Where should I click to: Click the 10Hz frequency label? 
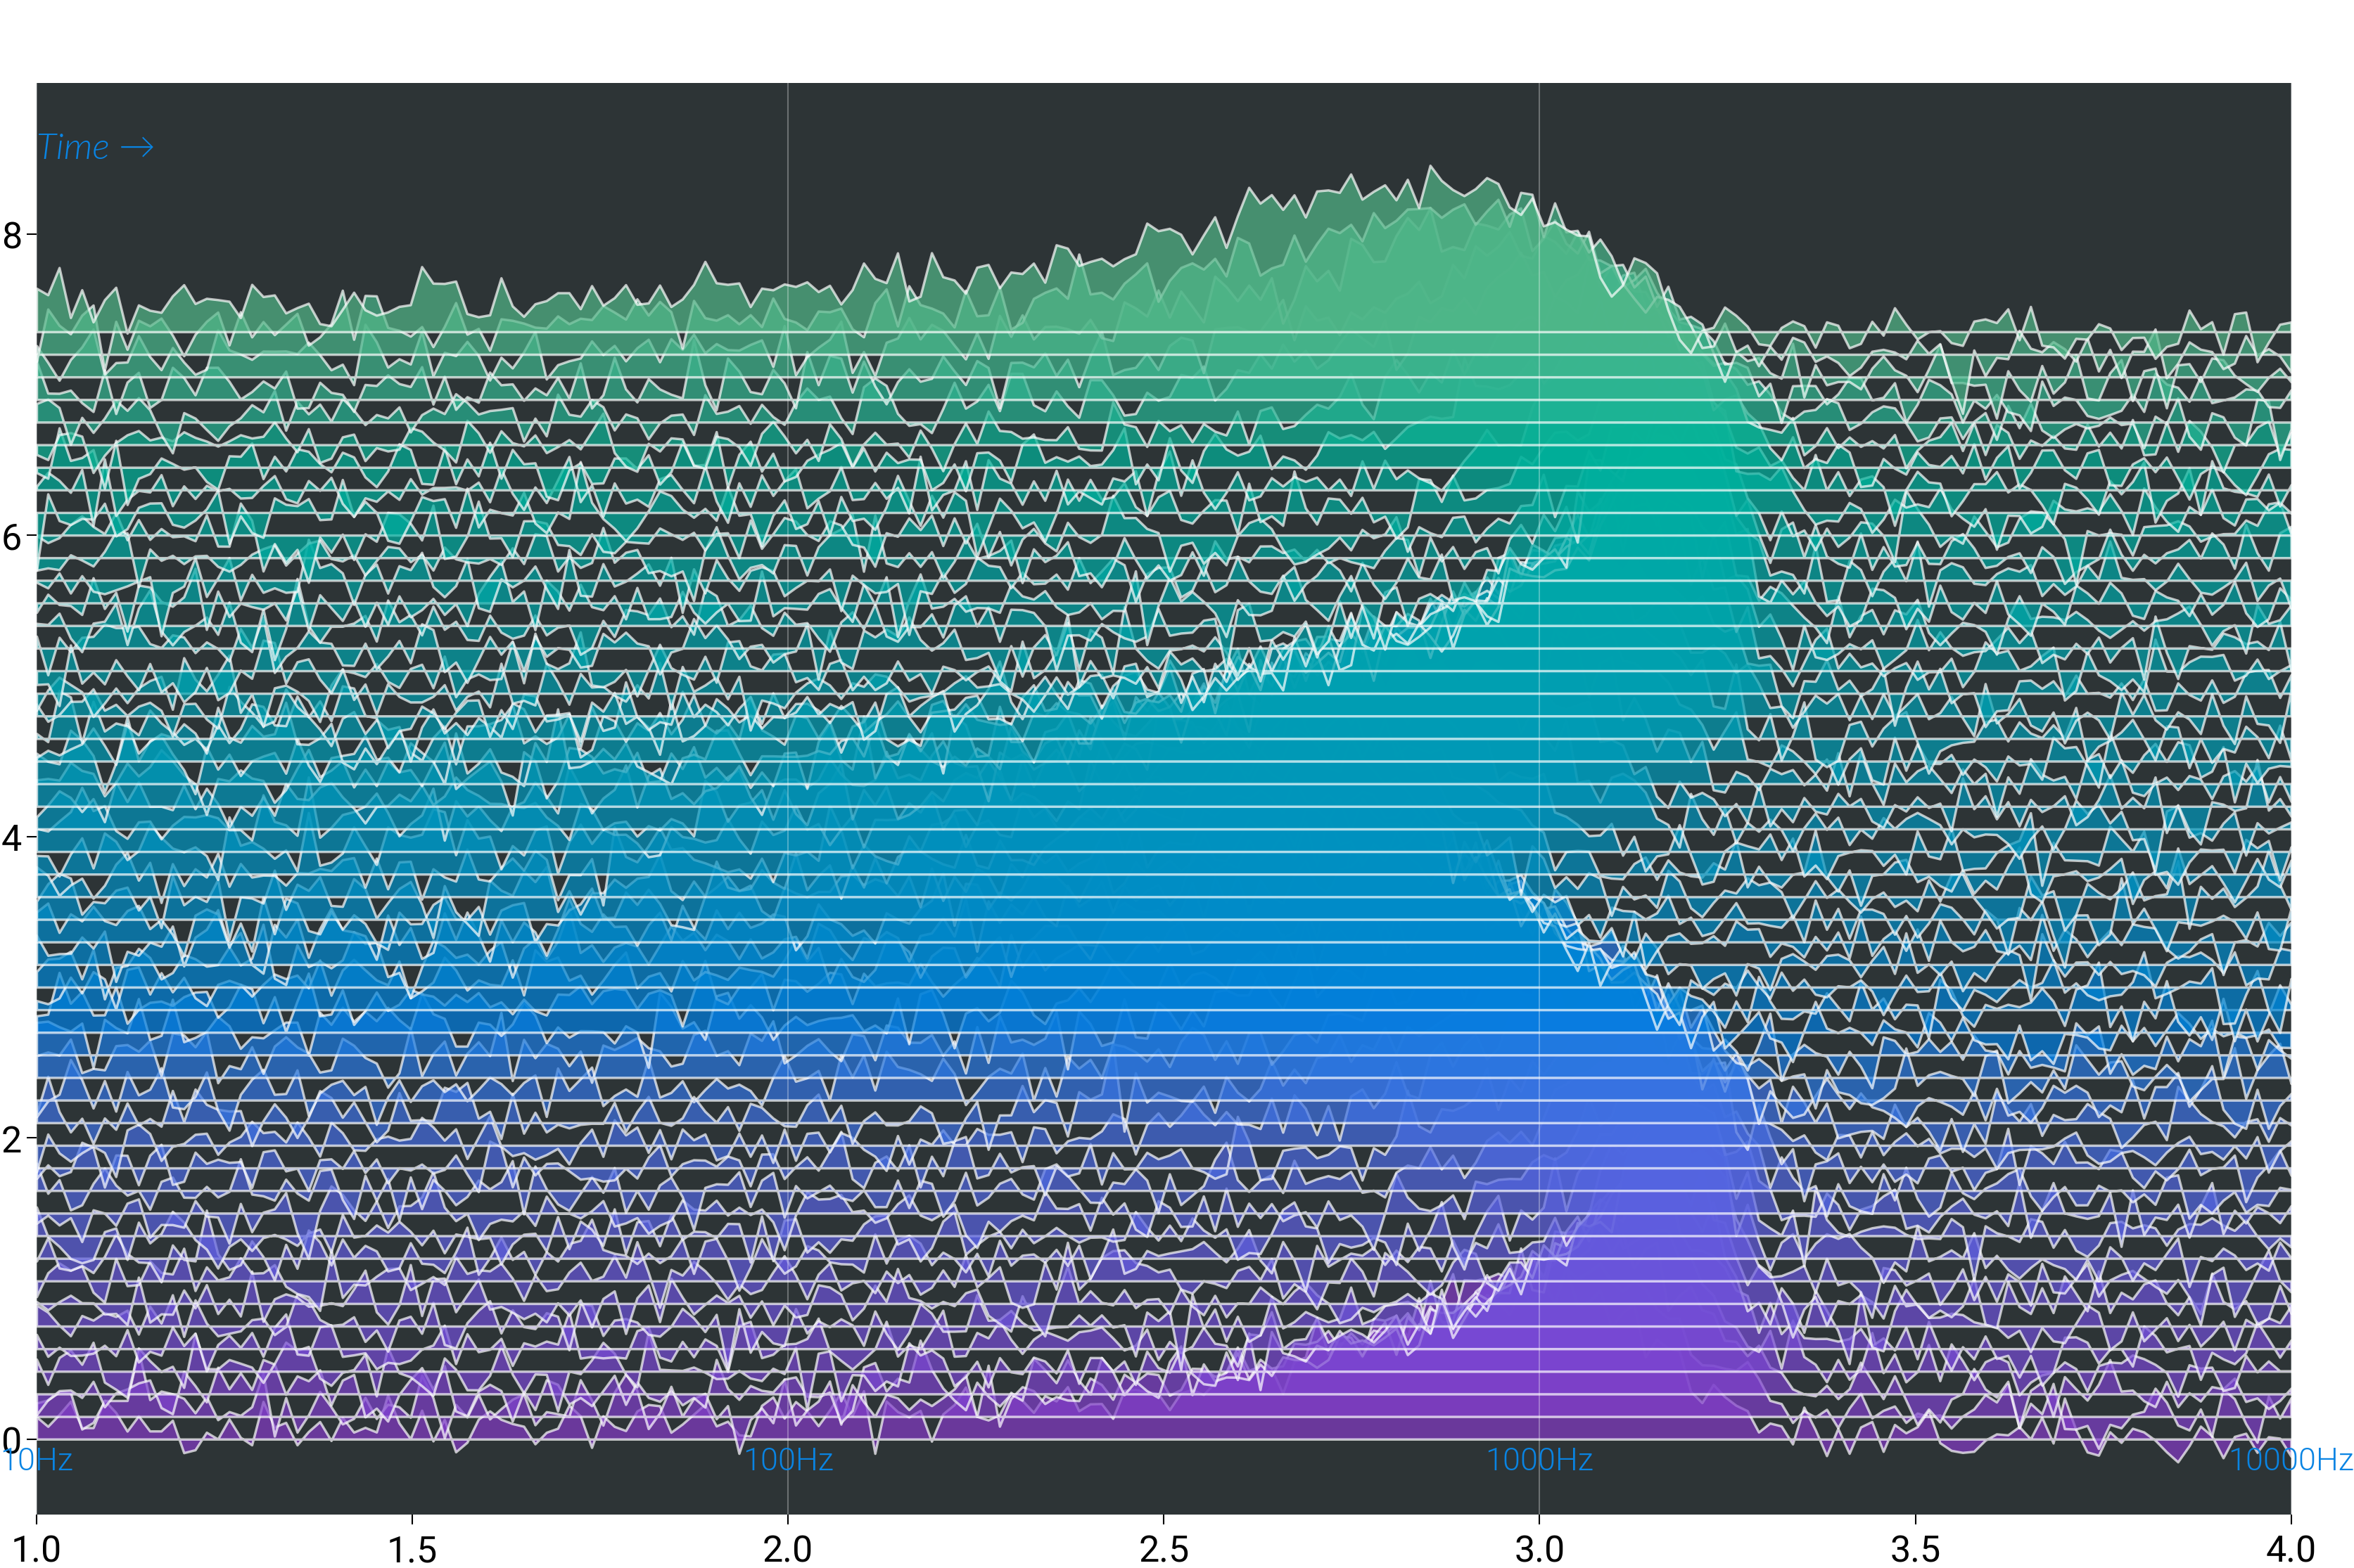[37, 1460]
